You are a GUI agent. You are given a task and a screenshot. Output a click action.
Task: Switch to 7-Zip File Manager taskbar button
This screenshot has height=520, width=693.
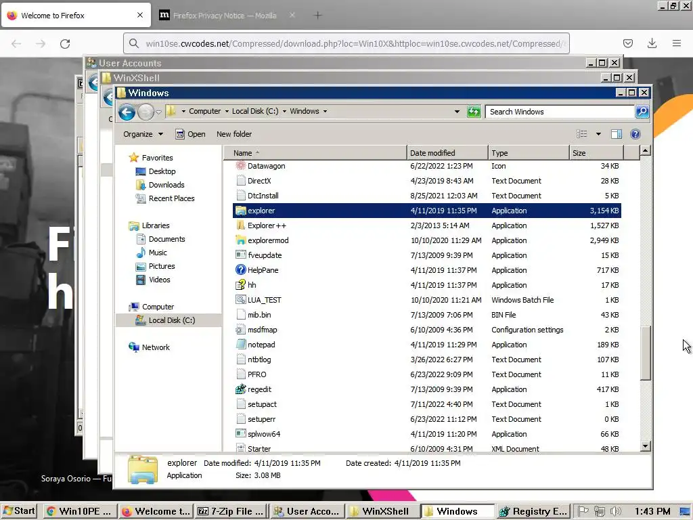click(231, 511)
